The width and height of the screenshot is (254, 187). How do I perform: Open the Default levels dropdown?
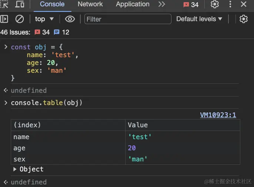[x=199, y=19]
